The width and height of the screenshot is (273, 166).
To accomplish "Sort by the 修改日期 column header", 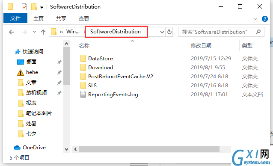I will tap(201, 46).
